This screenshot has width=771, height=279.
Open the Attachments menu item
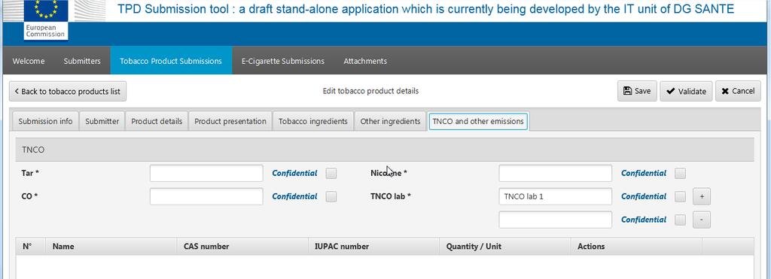click(365, 61)
